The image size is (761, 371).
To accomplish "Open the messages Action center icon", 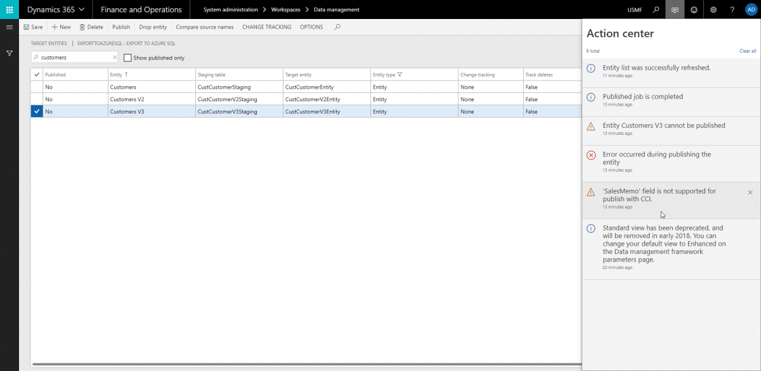I will point(675,9).
